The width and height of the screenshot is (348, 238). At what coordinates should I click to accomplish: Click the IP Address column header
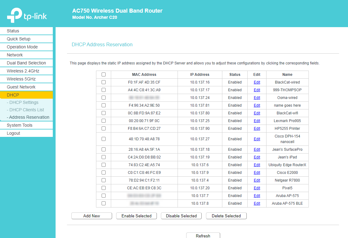(x=200, y=75)
